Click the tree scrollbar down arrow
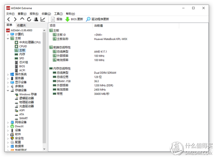Screen dimensions: 214x157 (44, 149)
